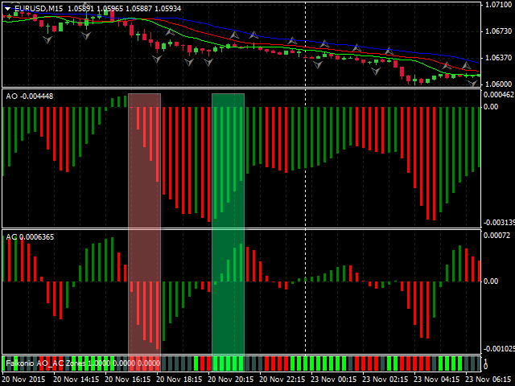
Task: Click the 0.00072 value on the AC scale
Action: tap(498, 236)
